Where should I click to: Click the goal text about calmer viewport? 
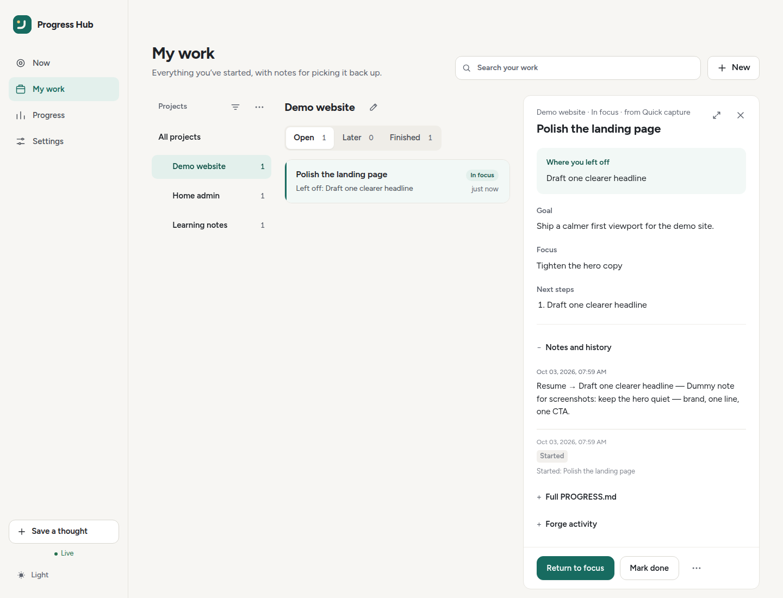(x=625, y=226)
